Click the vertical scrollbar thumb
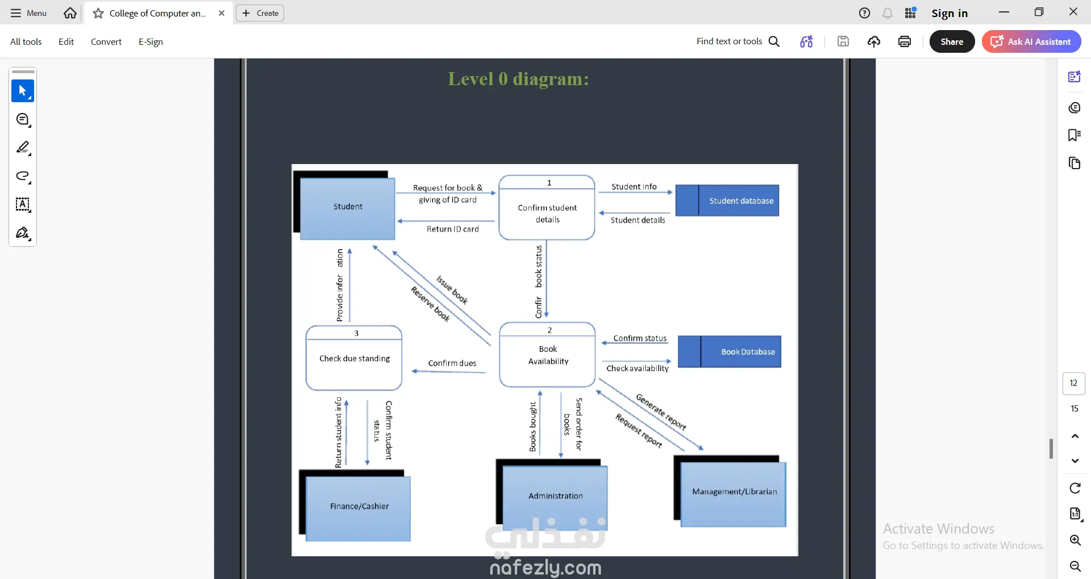1091x579 pixels. tap(1051, 448)
